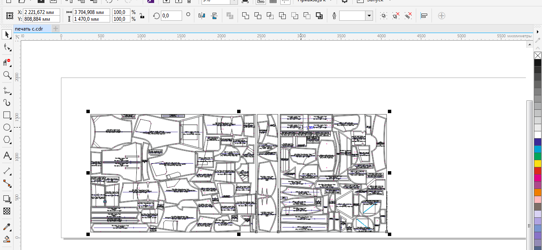Click the object width field
Image resolution: width=542 pixels, height=250 pixels.
point(91,13)
